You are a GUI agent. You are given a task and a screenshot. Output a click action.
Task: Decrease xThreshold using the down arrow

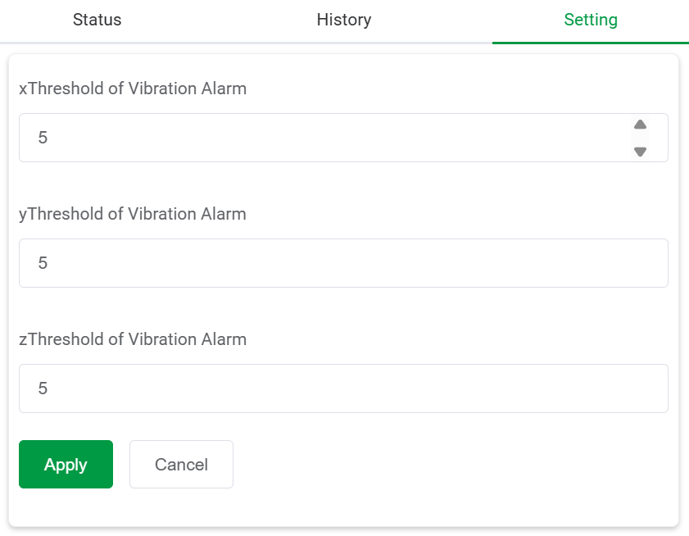pos(641,152)
